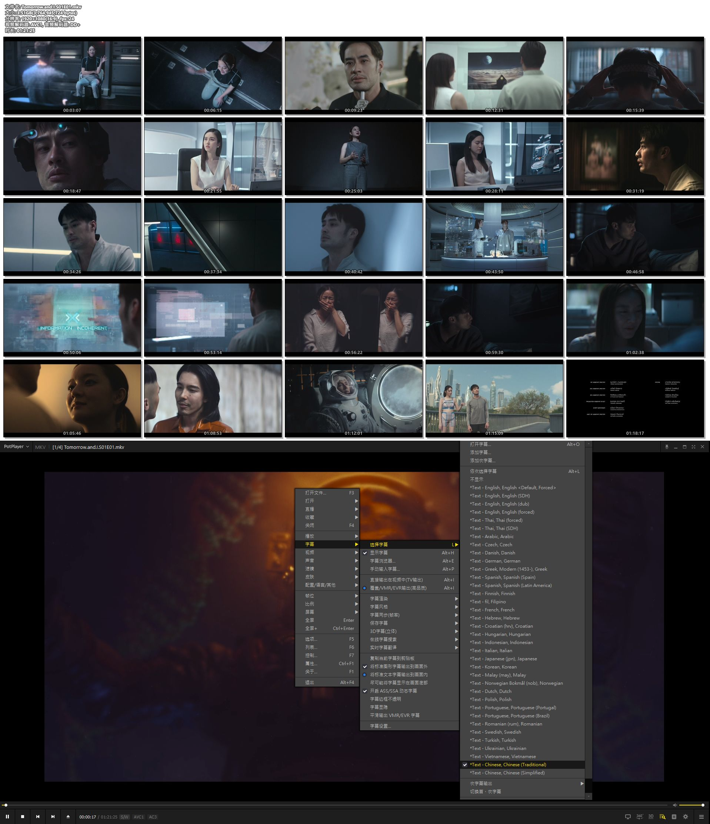Choose 不显示 to hide subtitles

point(522,479)
